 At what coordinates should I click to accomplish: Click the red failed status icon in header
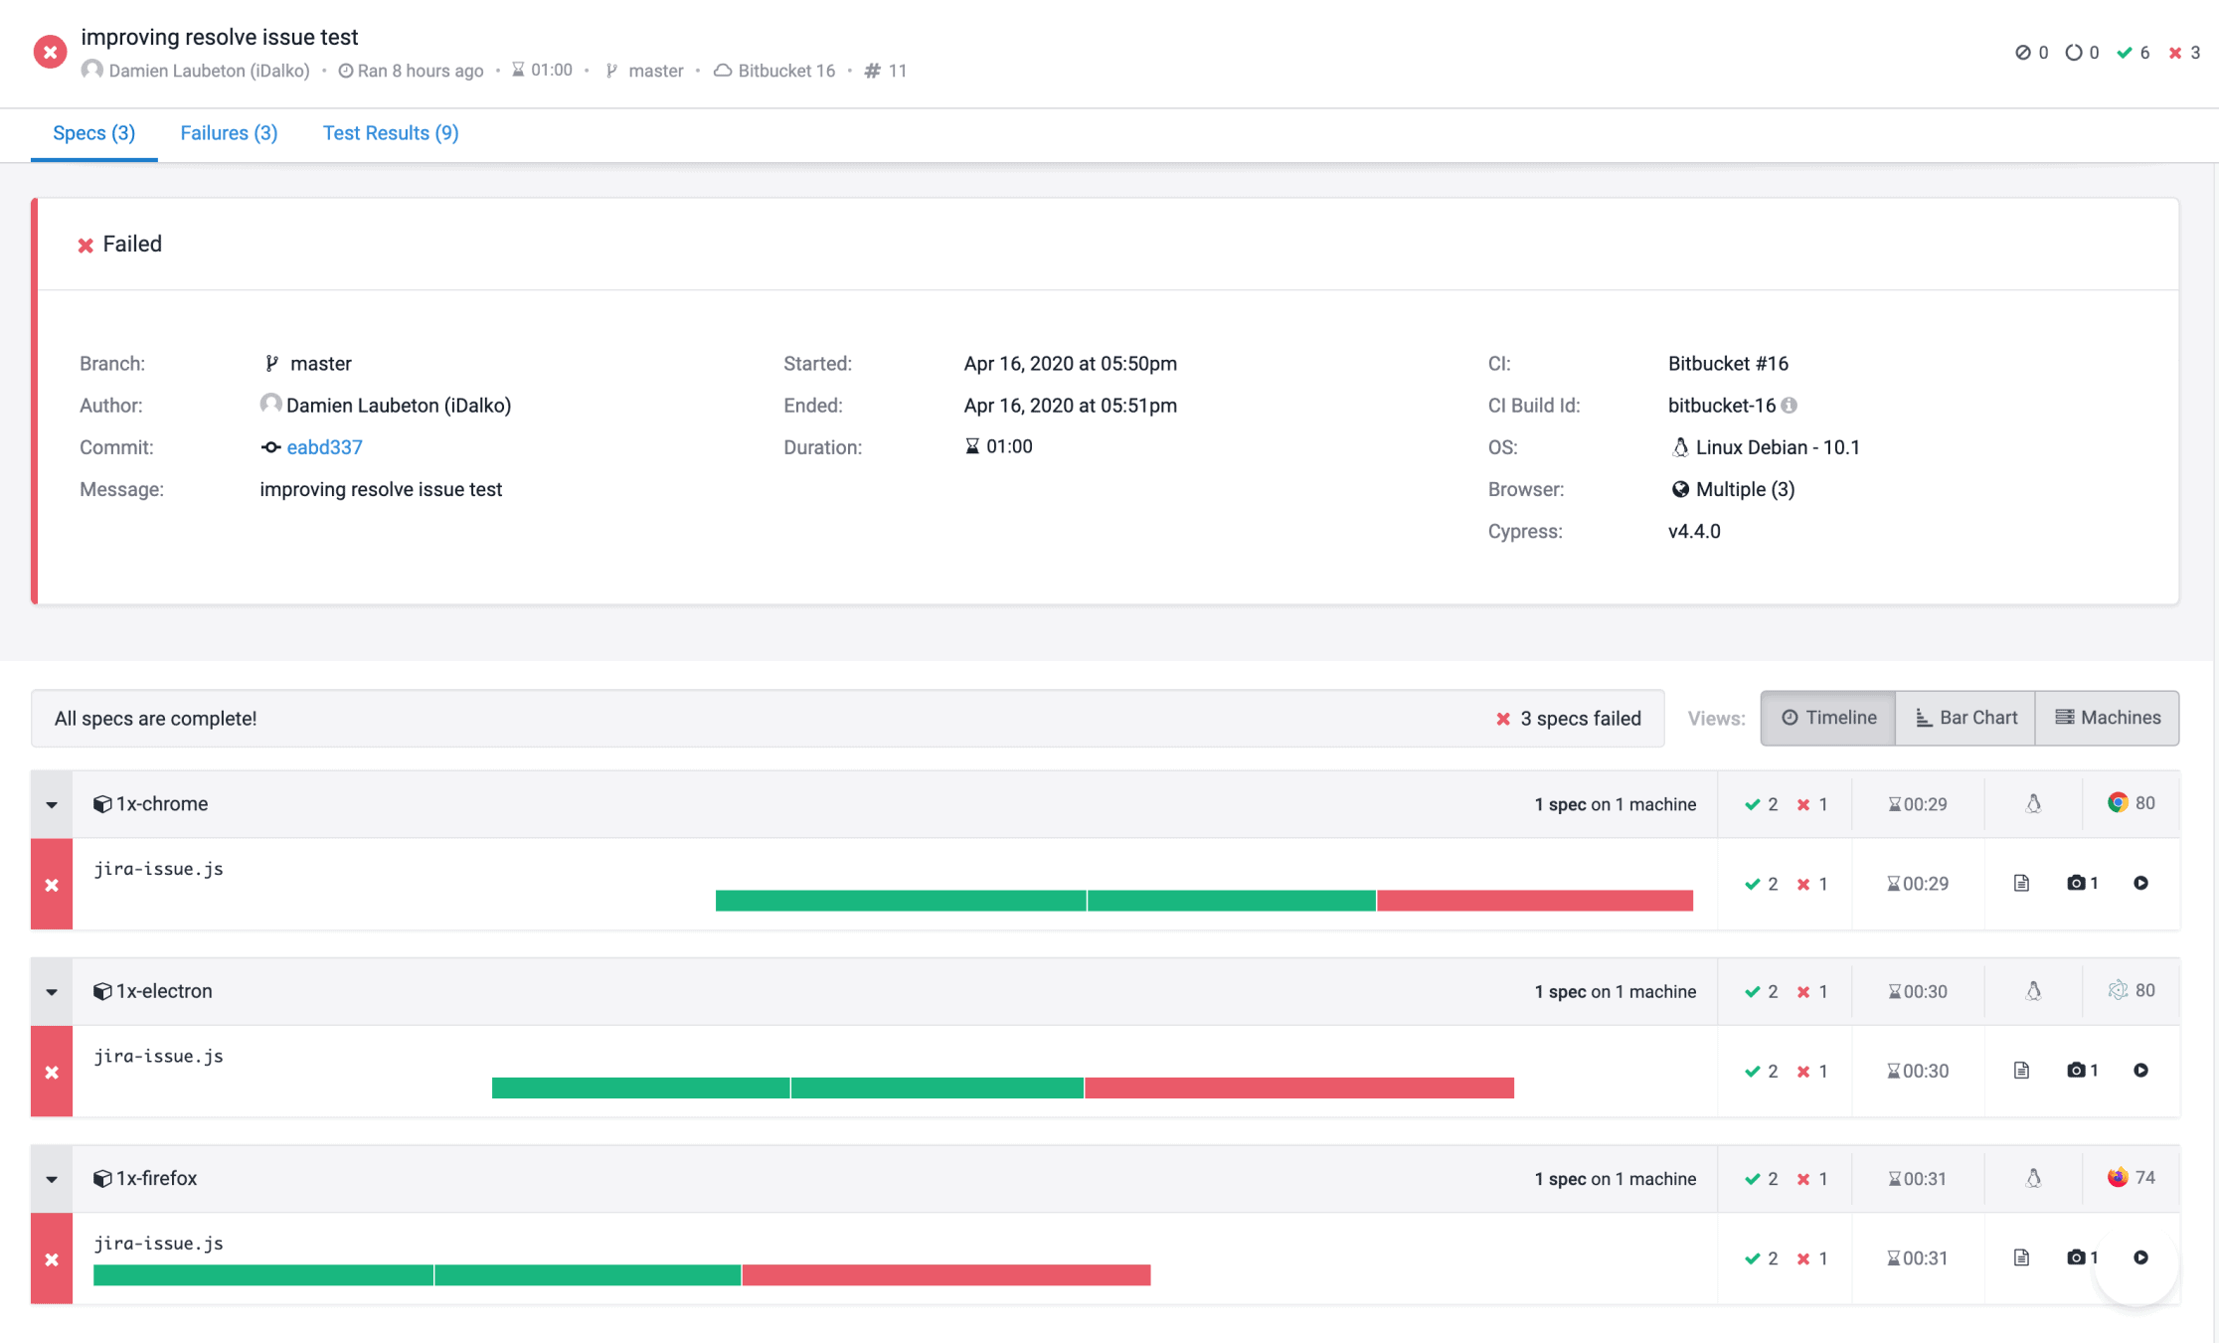[50, 52]
